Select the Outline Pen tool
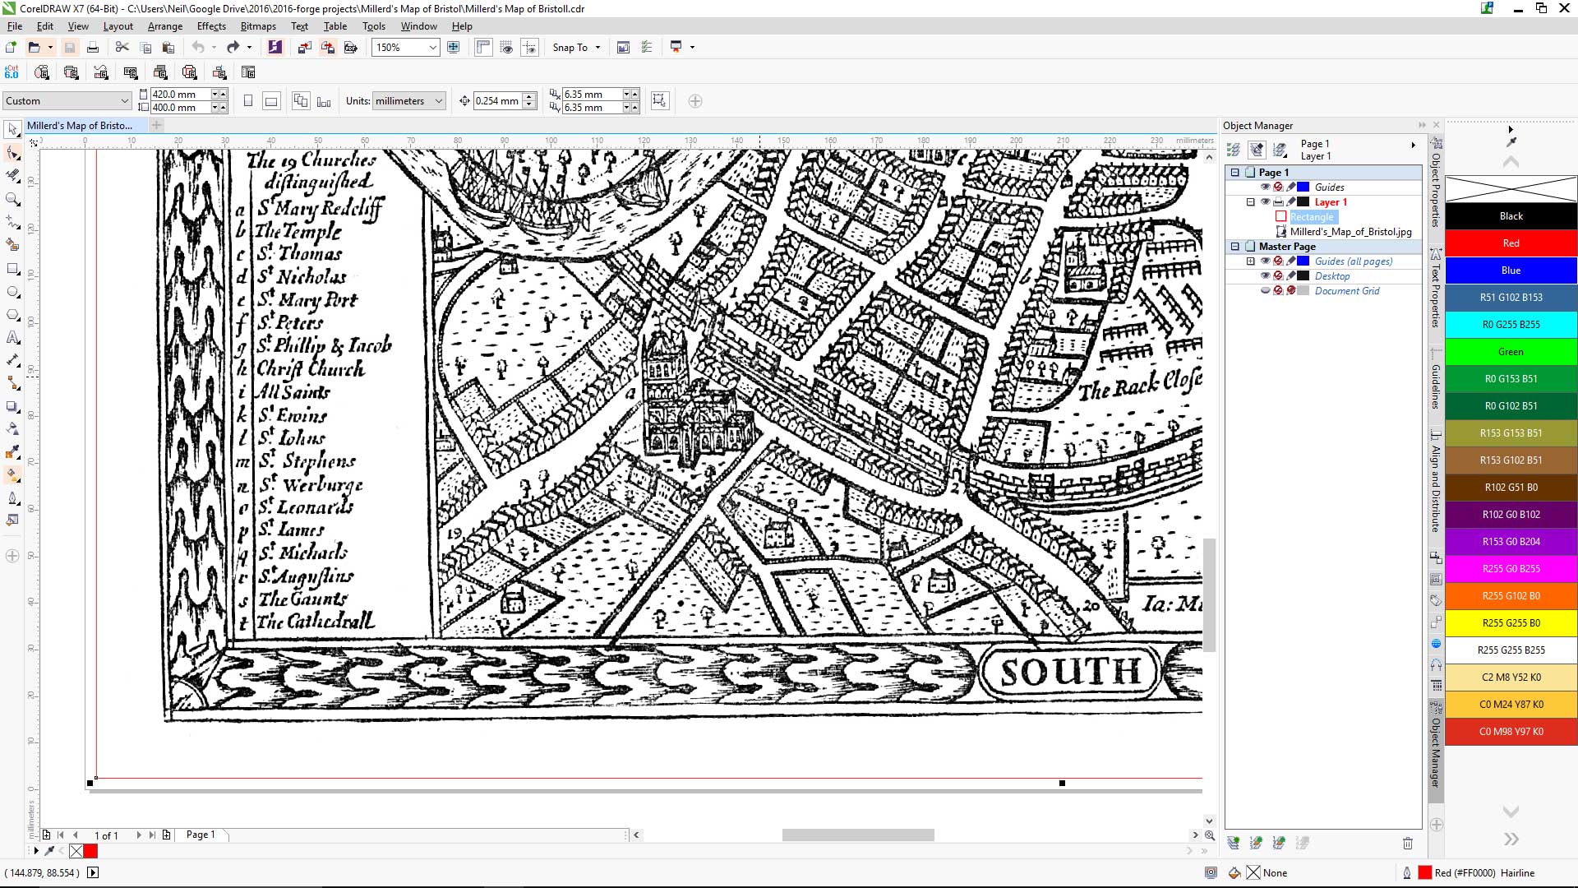This screenshot has width=1578, height=888. 12,498
